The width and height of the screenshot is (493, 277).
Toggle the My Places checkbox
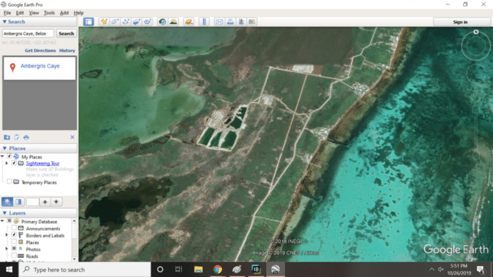(9, 156)
